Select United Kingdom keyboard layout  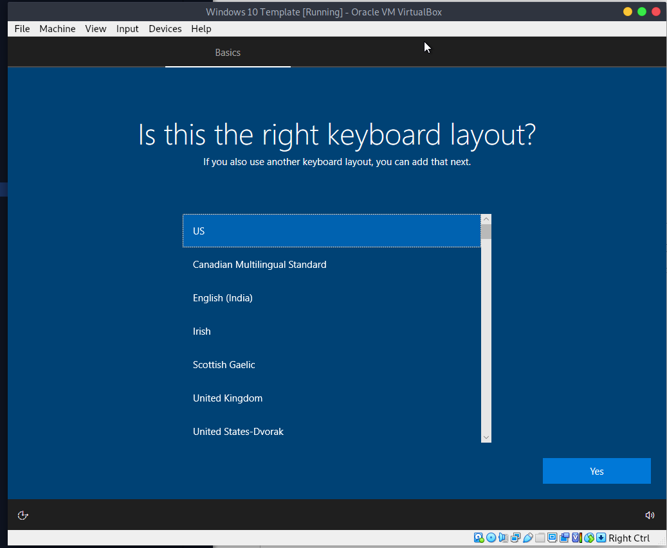pos(332,398)
